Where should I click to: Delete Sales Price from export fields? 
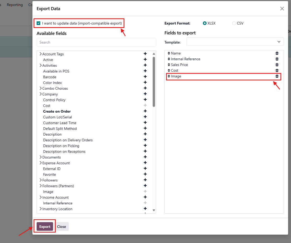point(277,65)
